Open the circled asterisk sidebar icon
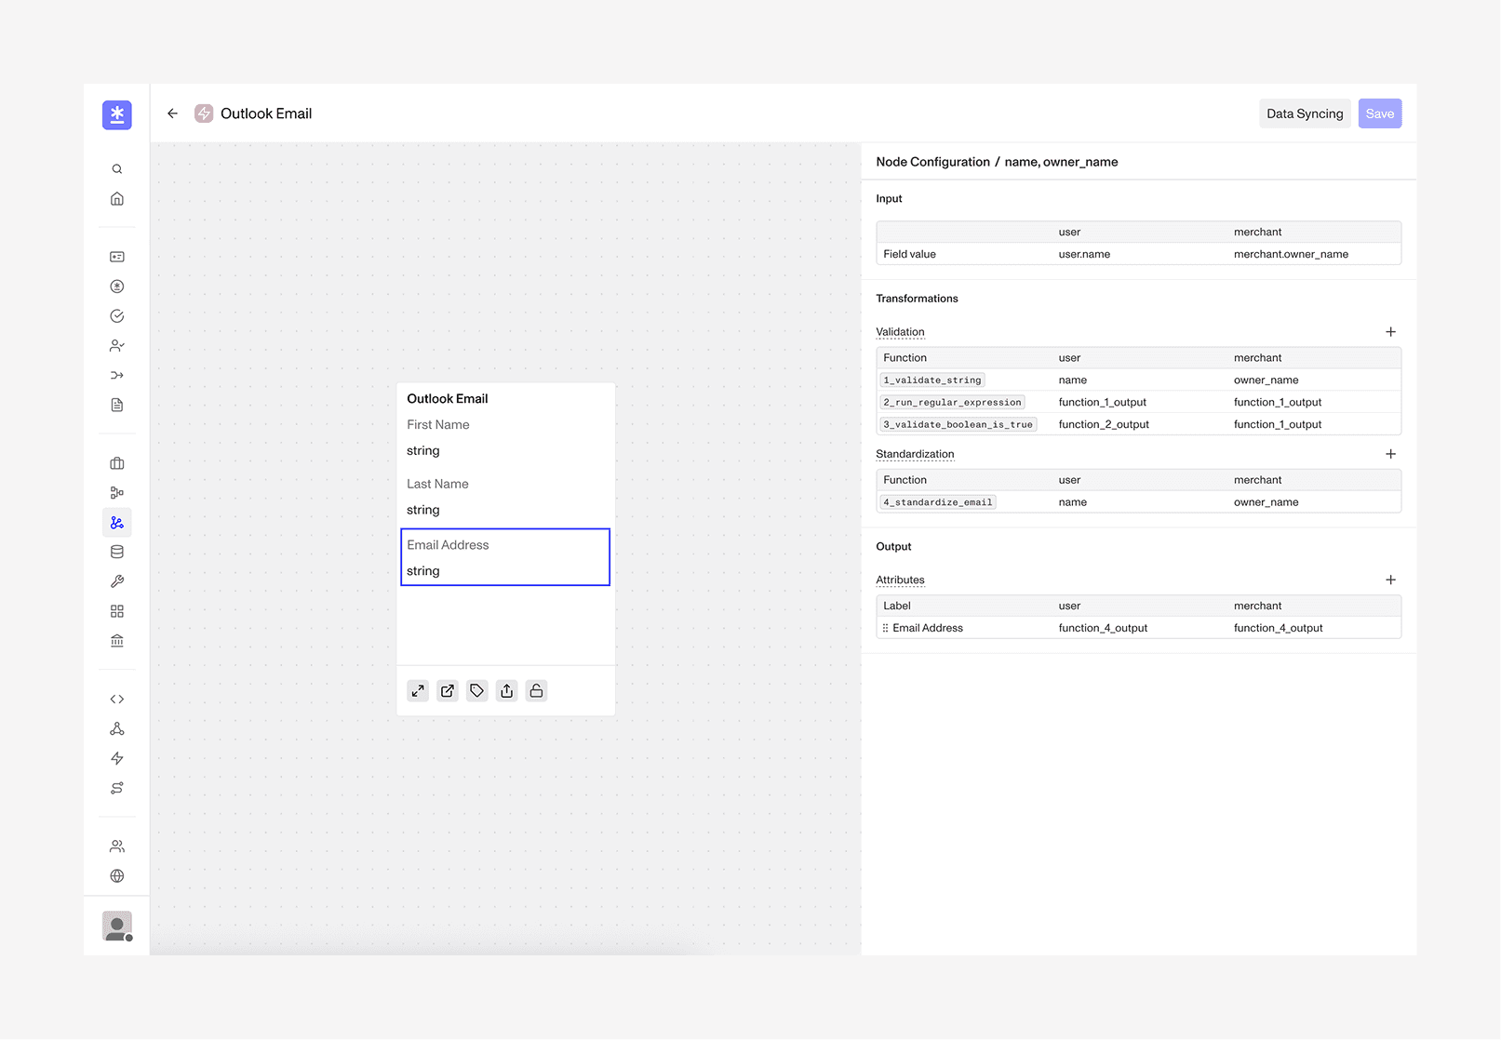This screenshot has width=1501, height=1040. tap(117, 287)
